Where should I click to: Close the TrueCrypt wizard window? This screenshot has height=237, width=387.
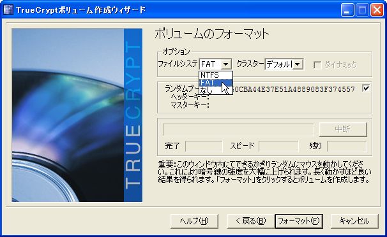[377, 10]
